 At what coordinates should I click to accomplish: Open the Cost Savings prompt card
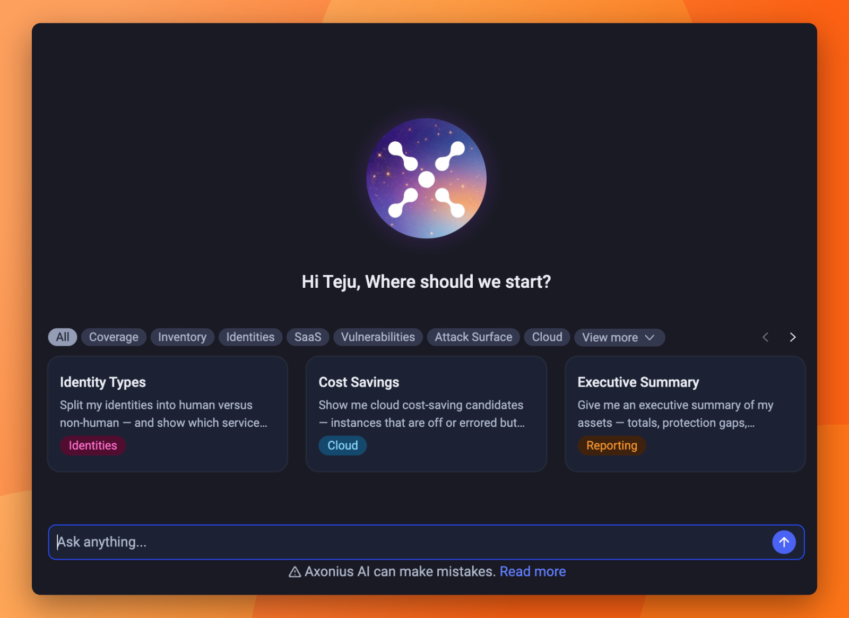pos(426,414)
